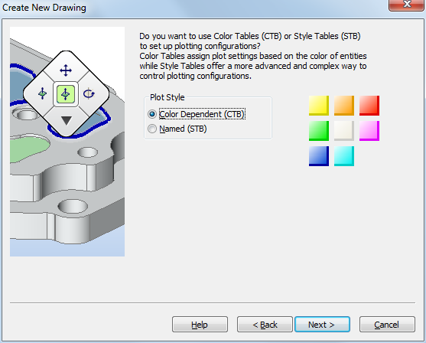Go back to the previous wizard step
The width and height of the screenshot is (426, 343).
[265, 324]
